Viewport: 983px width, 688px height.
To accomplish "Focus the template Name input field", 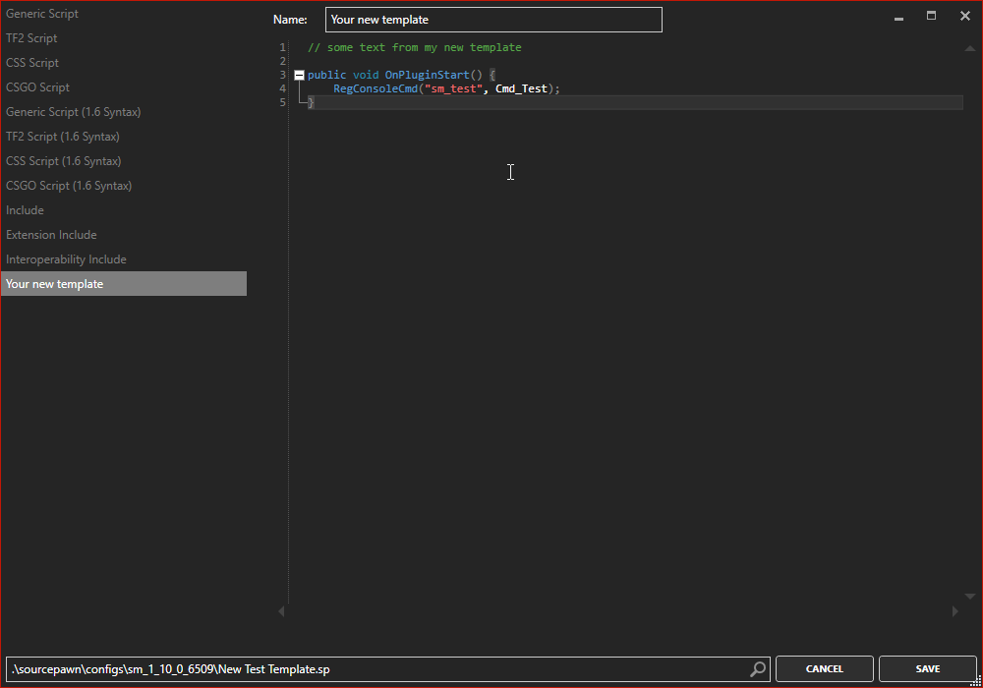I will tap(493, 20).
